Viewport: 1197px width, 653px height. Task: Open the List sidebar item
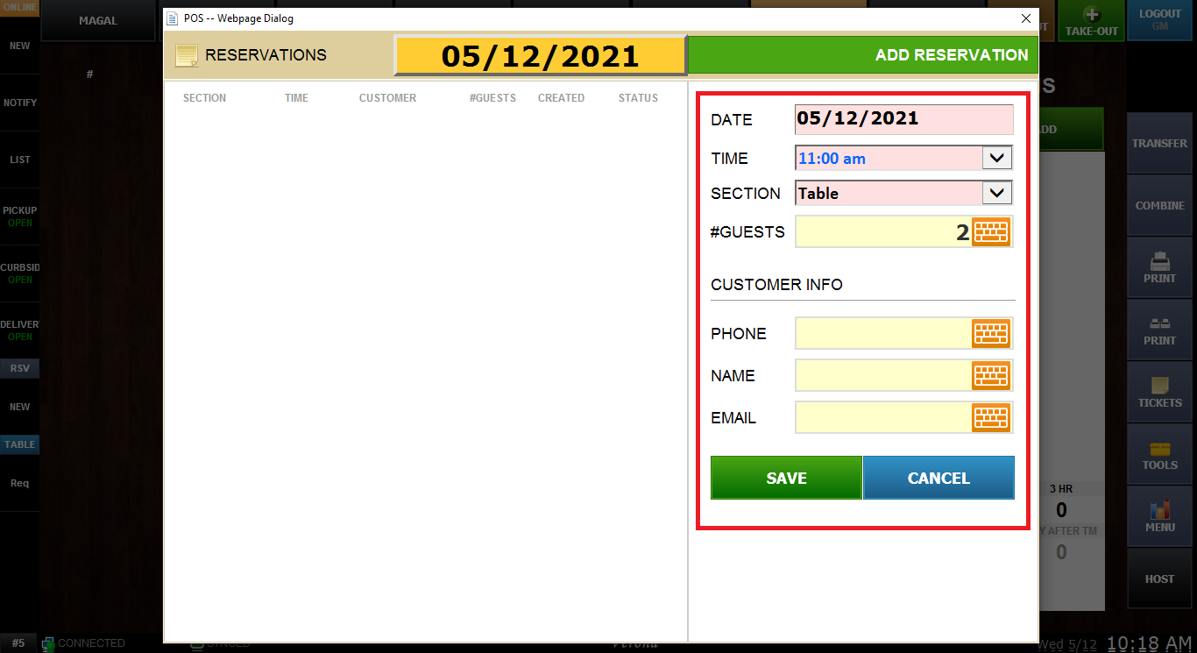click(x=19, y=160)
